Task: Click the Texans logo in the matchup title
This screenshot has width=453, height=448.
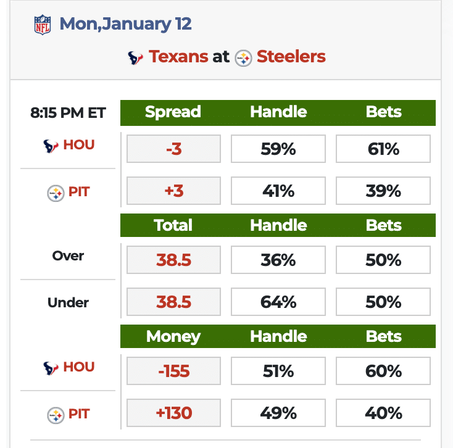Action: pyautogui.click(x=135, y=58)
